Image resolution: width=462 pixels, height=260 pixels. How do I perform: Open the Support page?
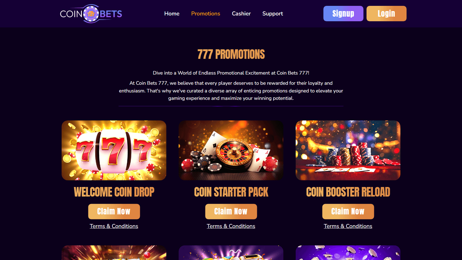(273, 14)
